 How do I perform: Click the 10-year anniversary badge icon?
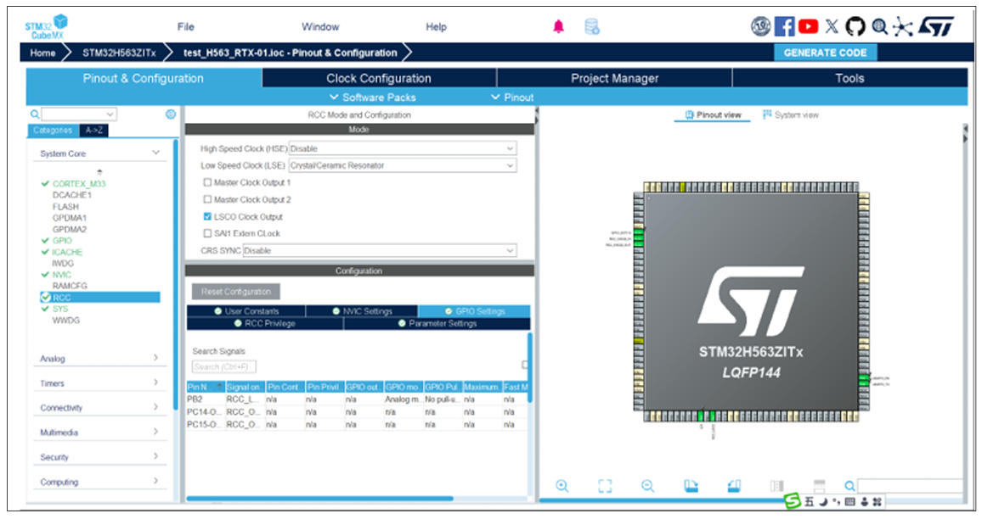point(760,26)
